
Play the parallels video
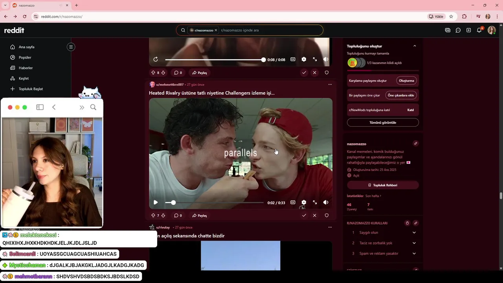(x=156, y=202)
